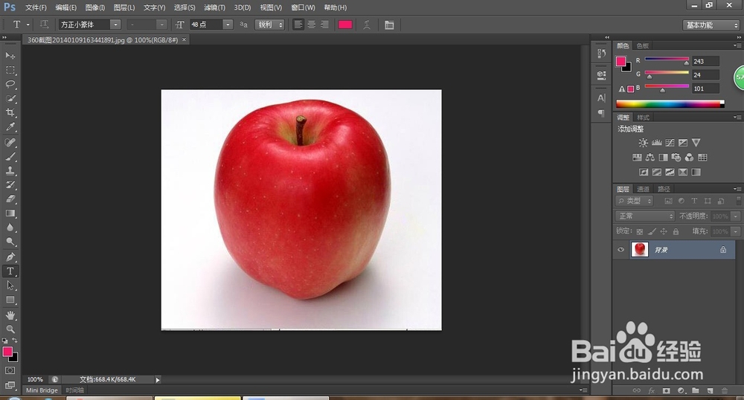The height and width of the screenshot is (400, 744).
Task: Click the 背景 layer thumbnail
Action: click(x=639, y=249)
